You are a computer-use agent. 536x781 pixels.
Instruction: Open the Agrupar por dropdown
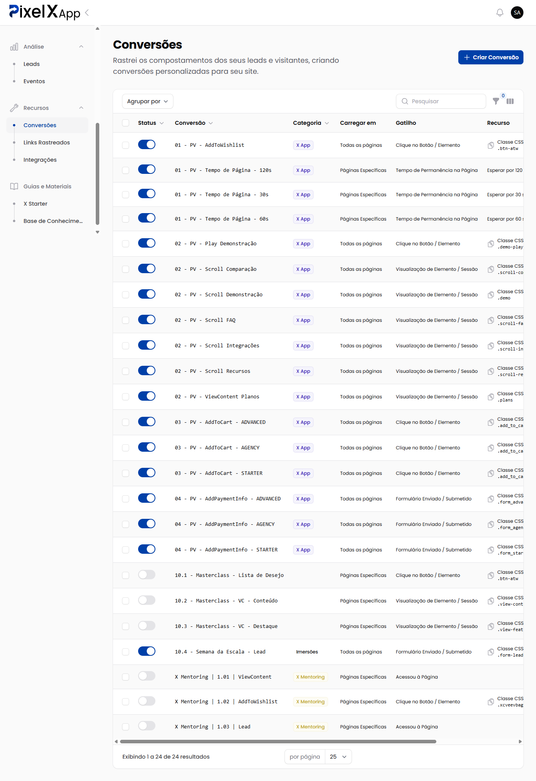pyautogui.click(x=148, y=101)
